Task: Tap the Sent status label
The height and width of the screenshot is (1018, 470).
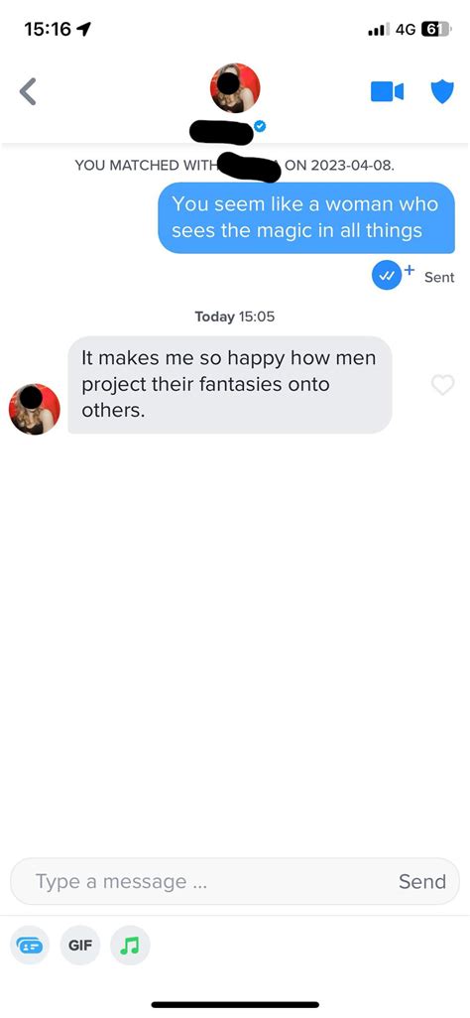Action: click(x=439, y=277)
